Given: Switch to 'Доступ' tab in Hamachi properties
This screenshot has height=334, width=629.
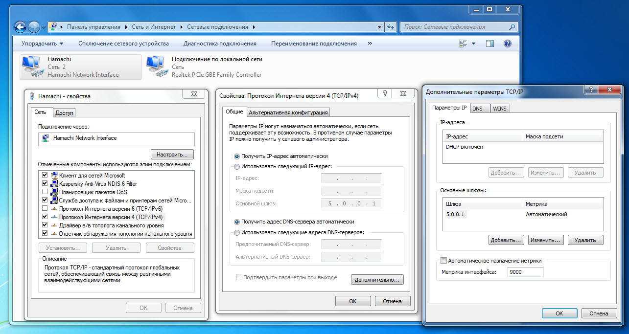Looking at the screenshot, I should coord(64,113).
